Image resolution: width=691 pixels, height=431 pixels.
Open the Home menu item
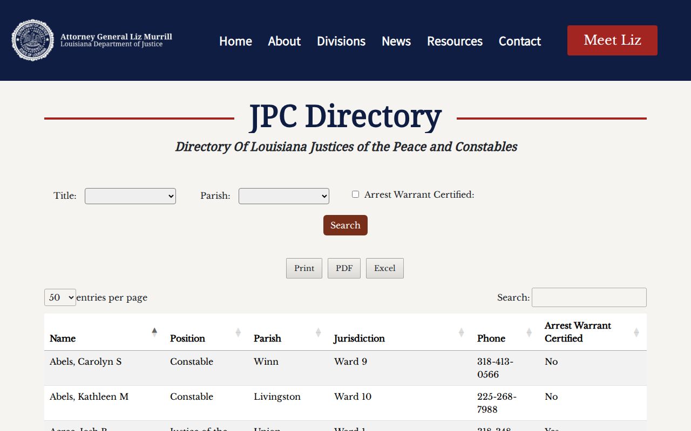235,41
